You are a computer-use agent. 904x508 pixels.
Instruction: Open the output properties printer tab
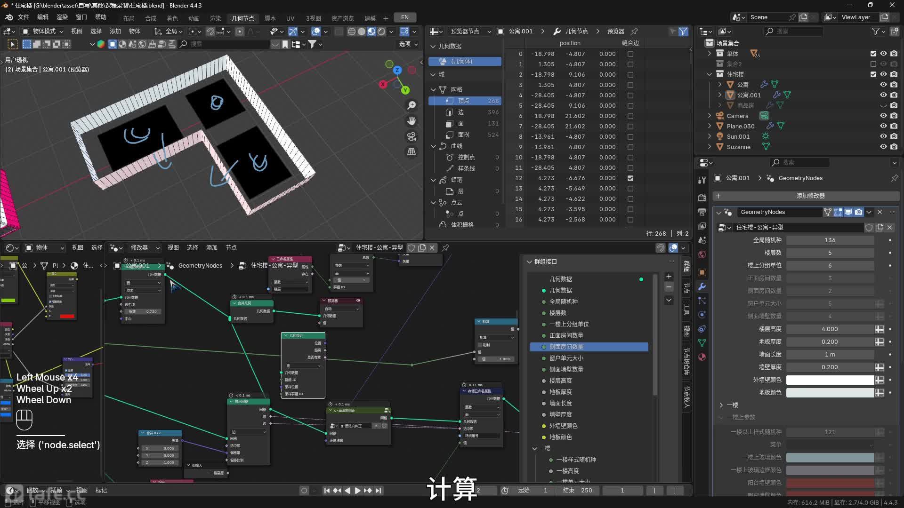point(702,212)
